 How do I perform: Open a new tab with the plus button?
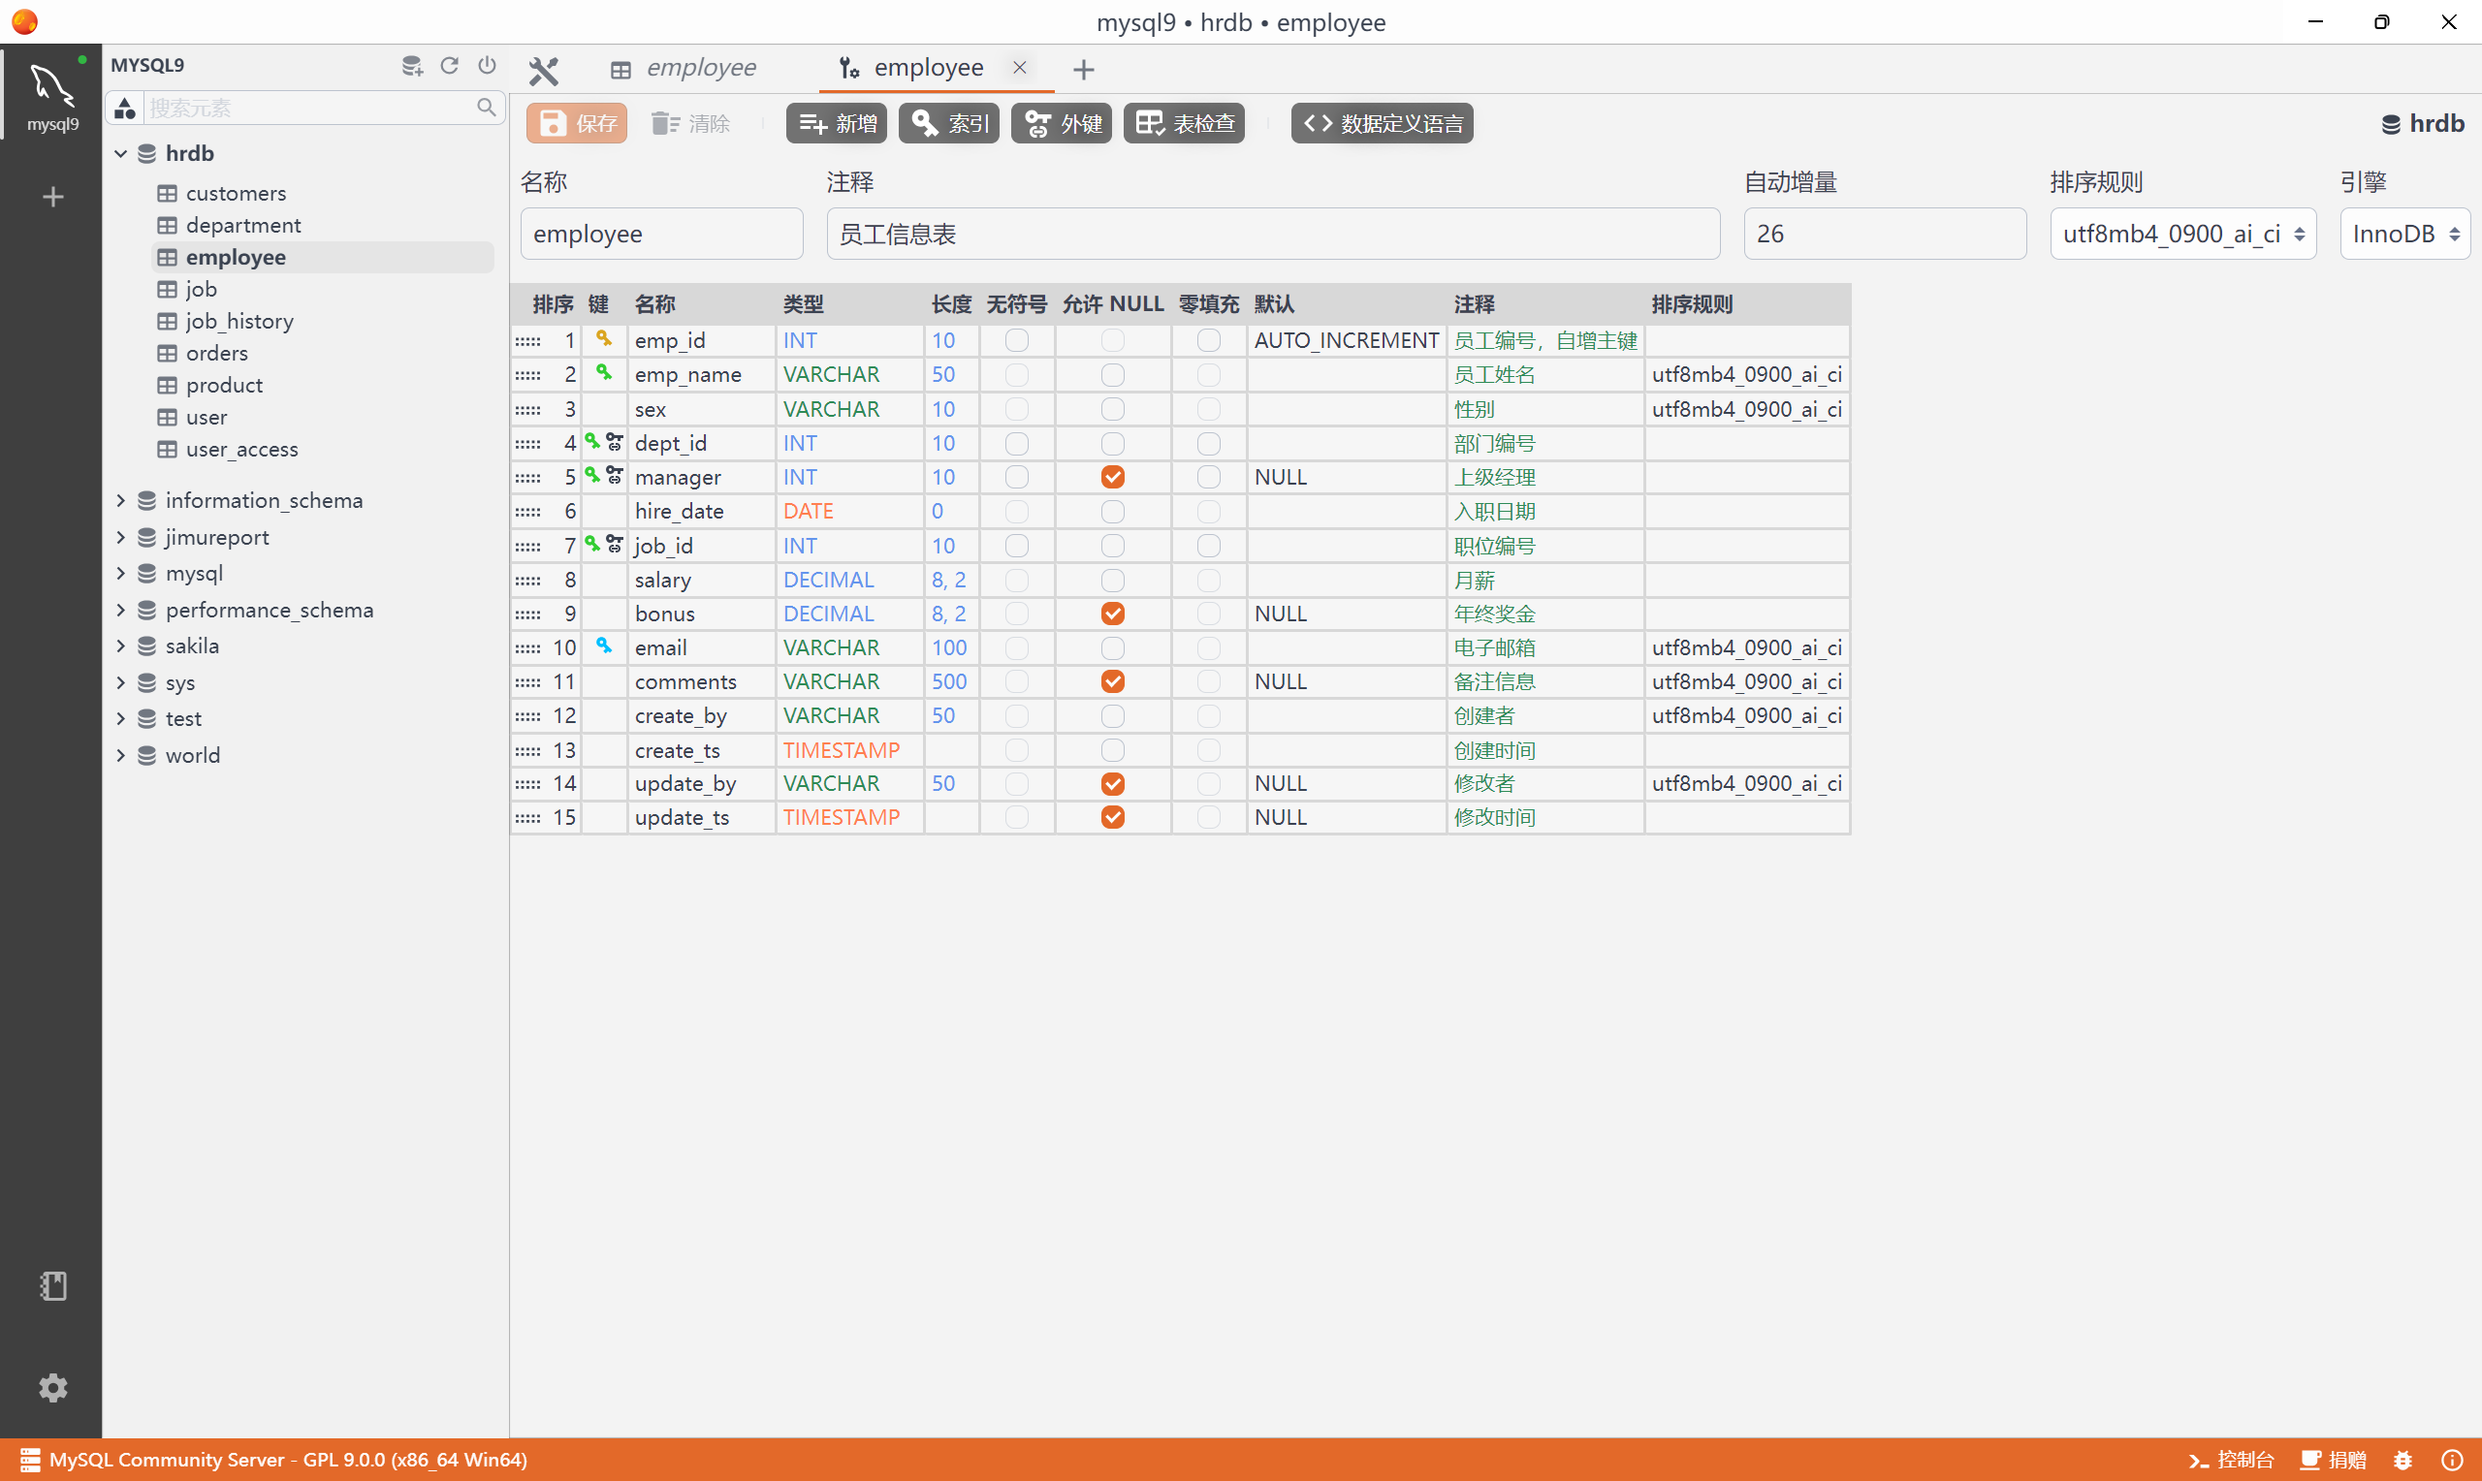click(1083, 69)
